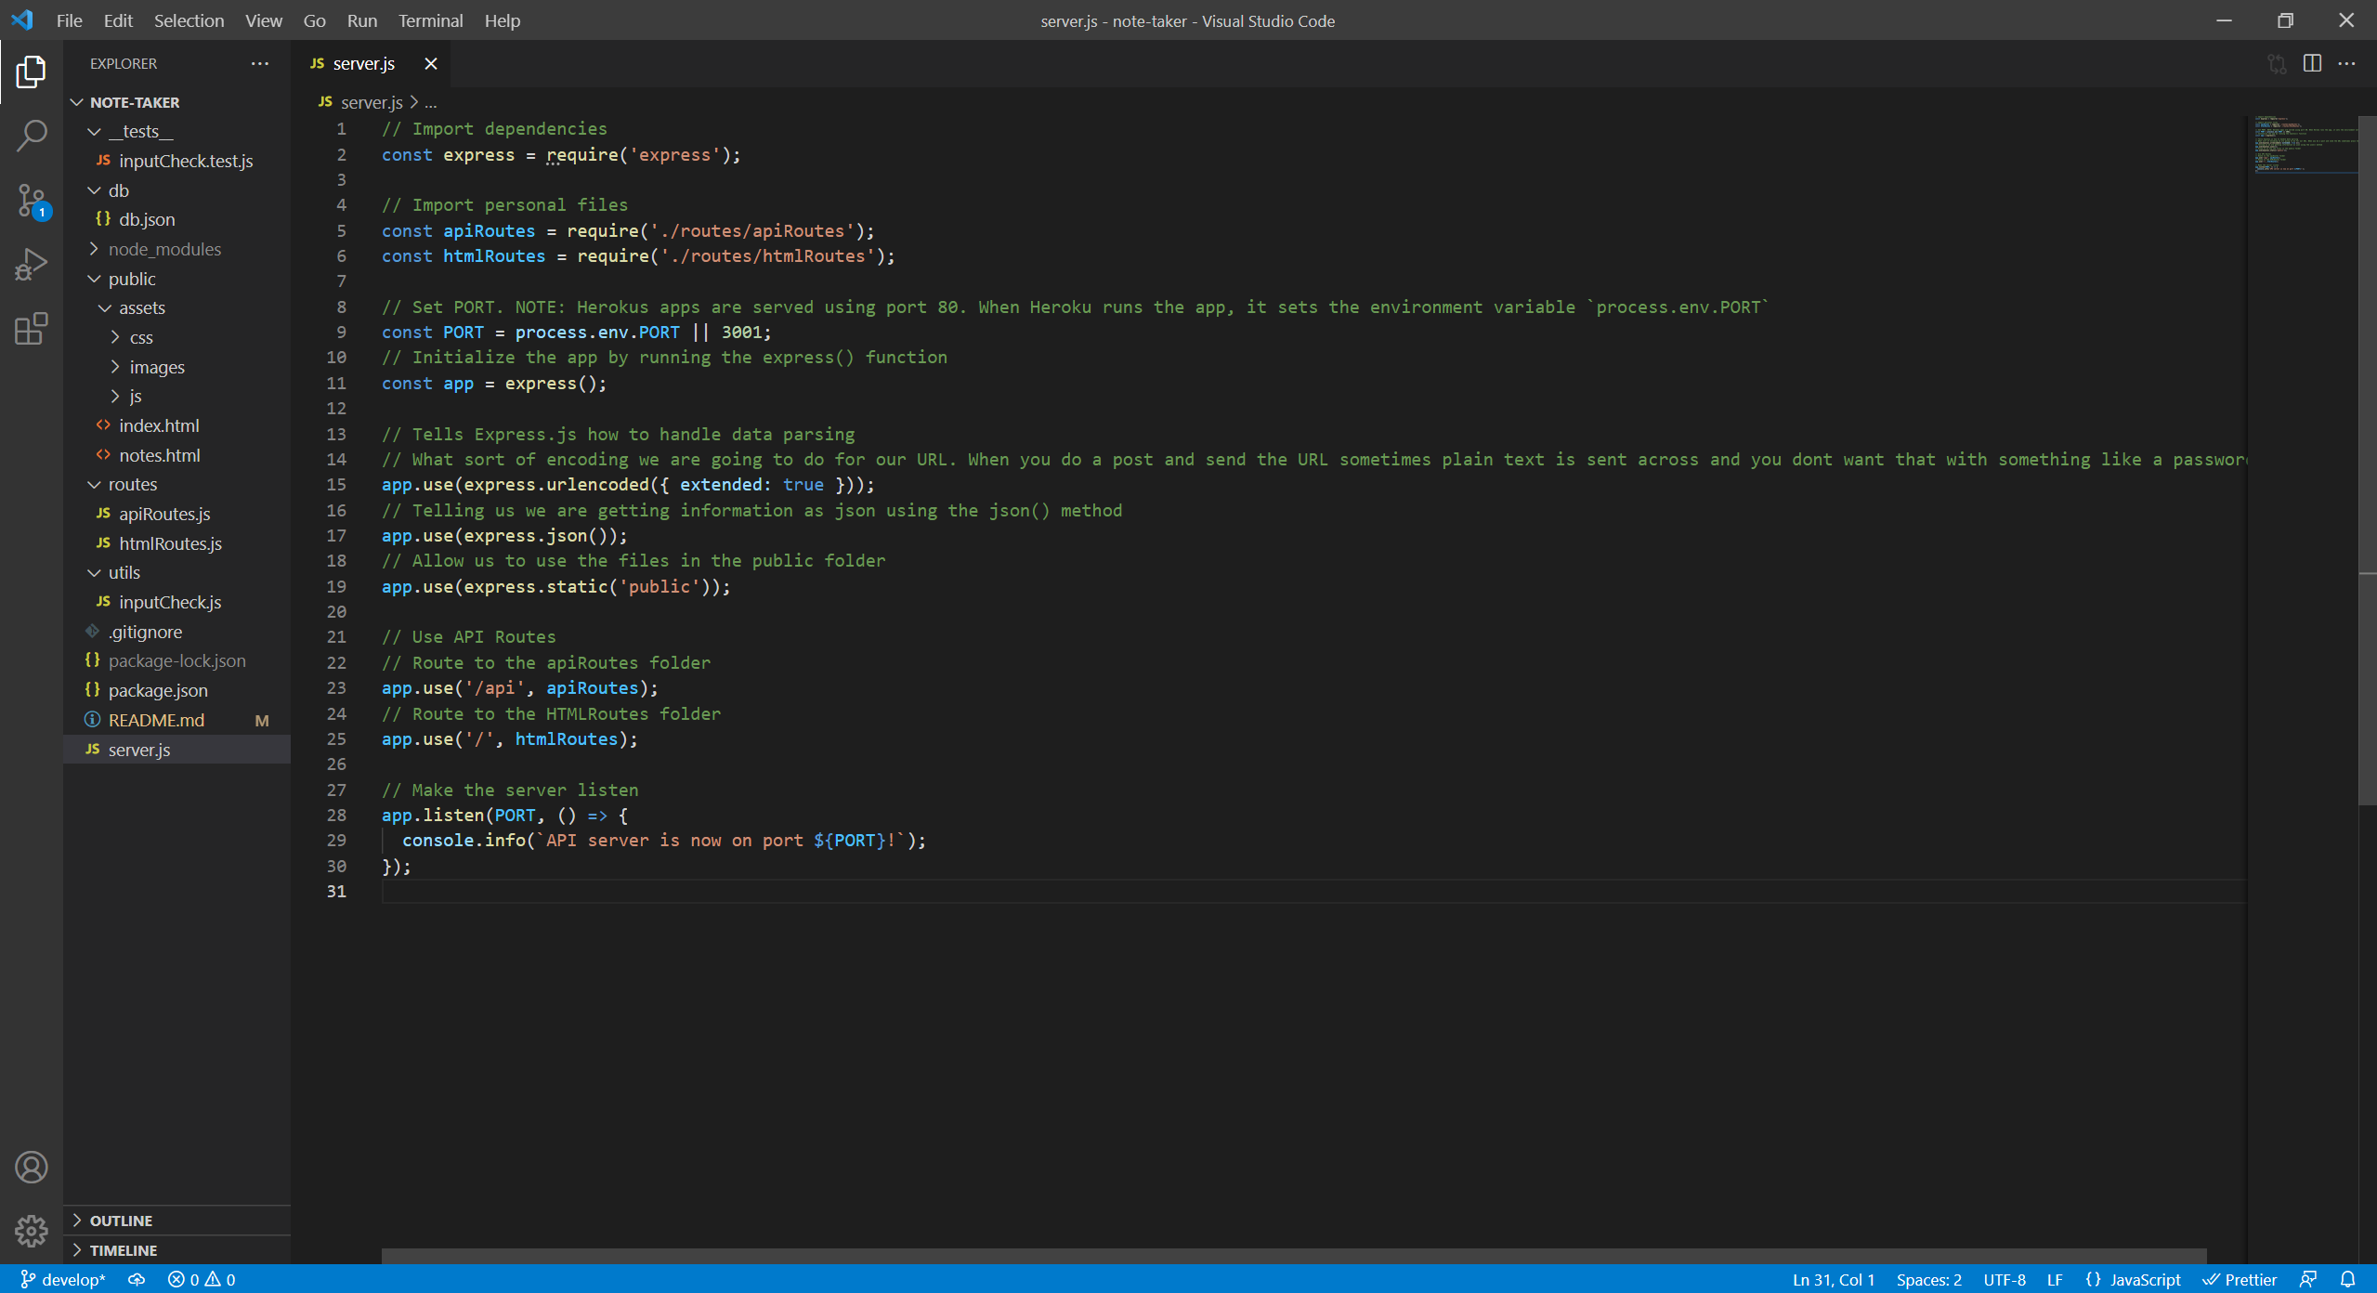The image size is (2377, 1293).
Task: Click the develop branch indicator
Action: pyautogui.click(x=61, y=1279)
